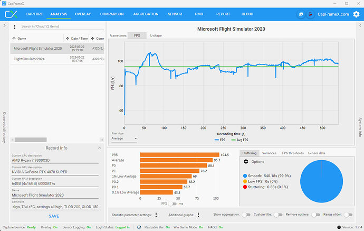This screenshot has width=364, height=231.
Task: Open the CLOUD tab
Action: 247,14
